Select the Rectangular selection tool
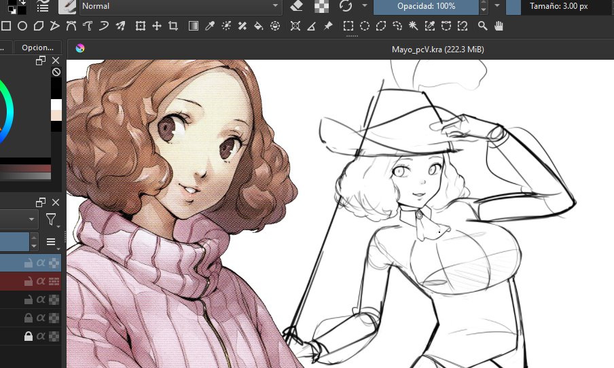Screen dimensions: 614x368 tap(348, 26)
